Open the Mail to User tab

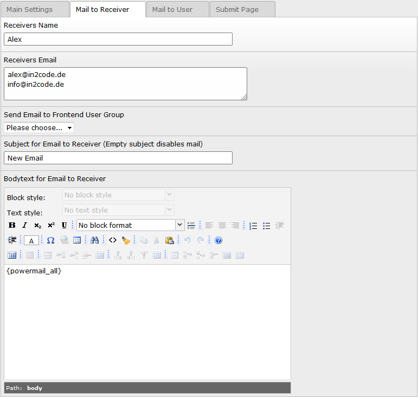pos(172,9)
